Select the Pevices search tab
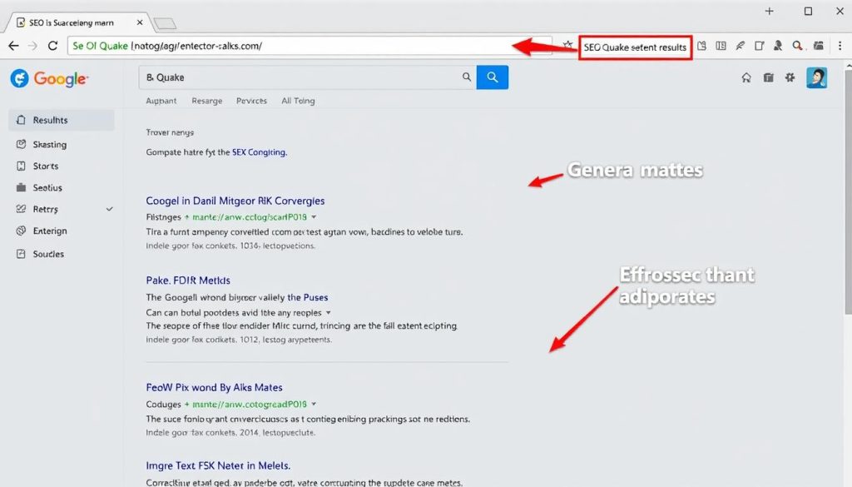Screen dimensions: 852x487 click(251, 101)
